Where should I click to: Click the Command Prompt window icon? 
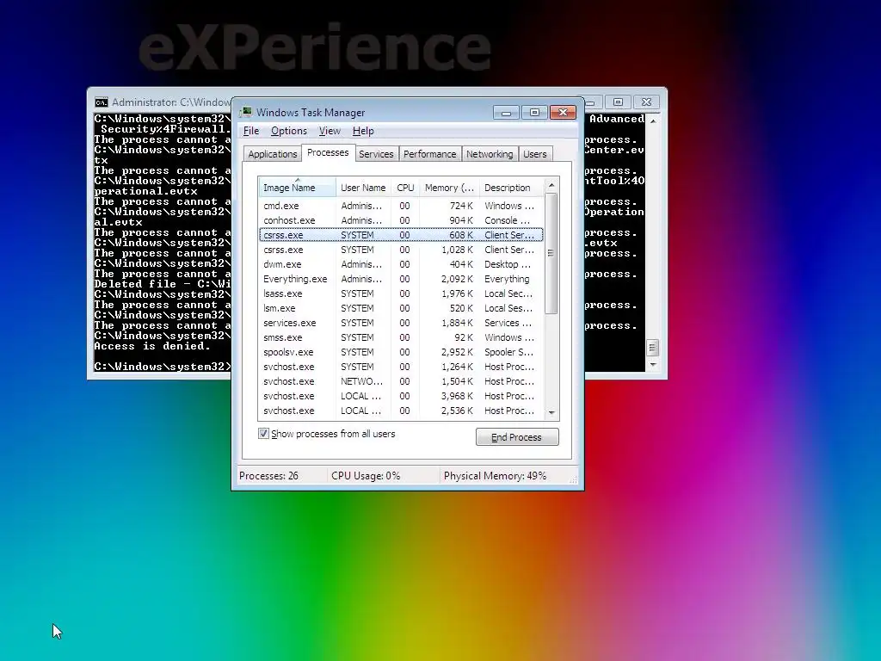(102, 102)
